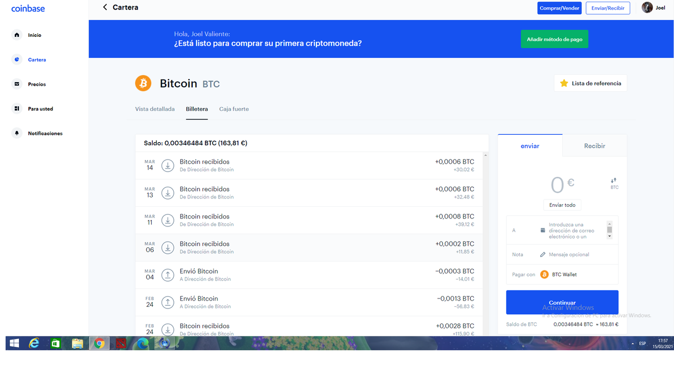This screenshot has height=379, width=674.
Task: Click the ESP language indicator in tray
Action: [642, 343]
